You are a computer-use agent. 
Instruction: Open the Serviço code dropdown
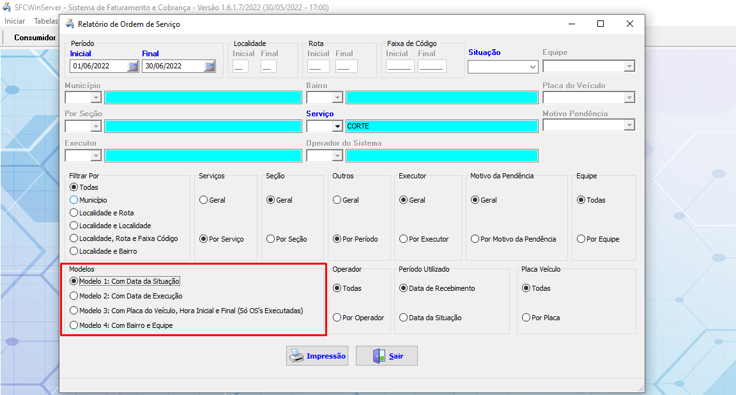point(337,127)
